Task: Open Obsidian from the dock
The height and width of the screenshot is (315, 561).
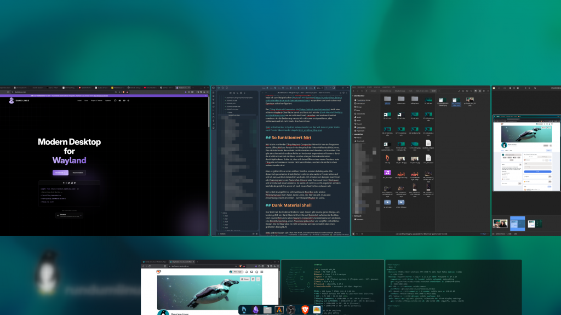Action: pos(256,310)
